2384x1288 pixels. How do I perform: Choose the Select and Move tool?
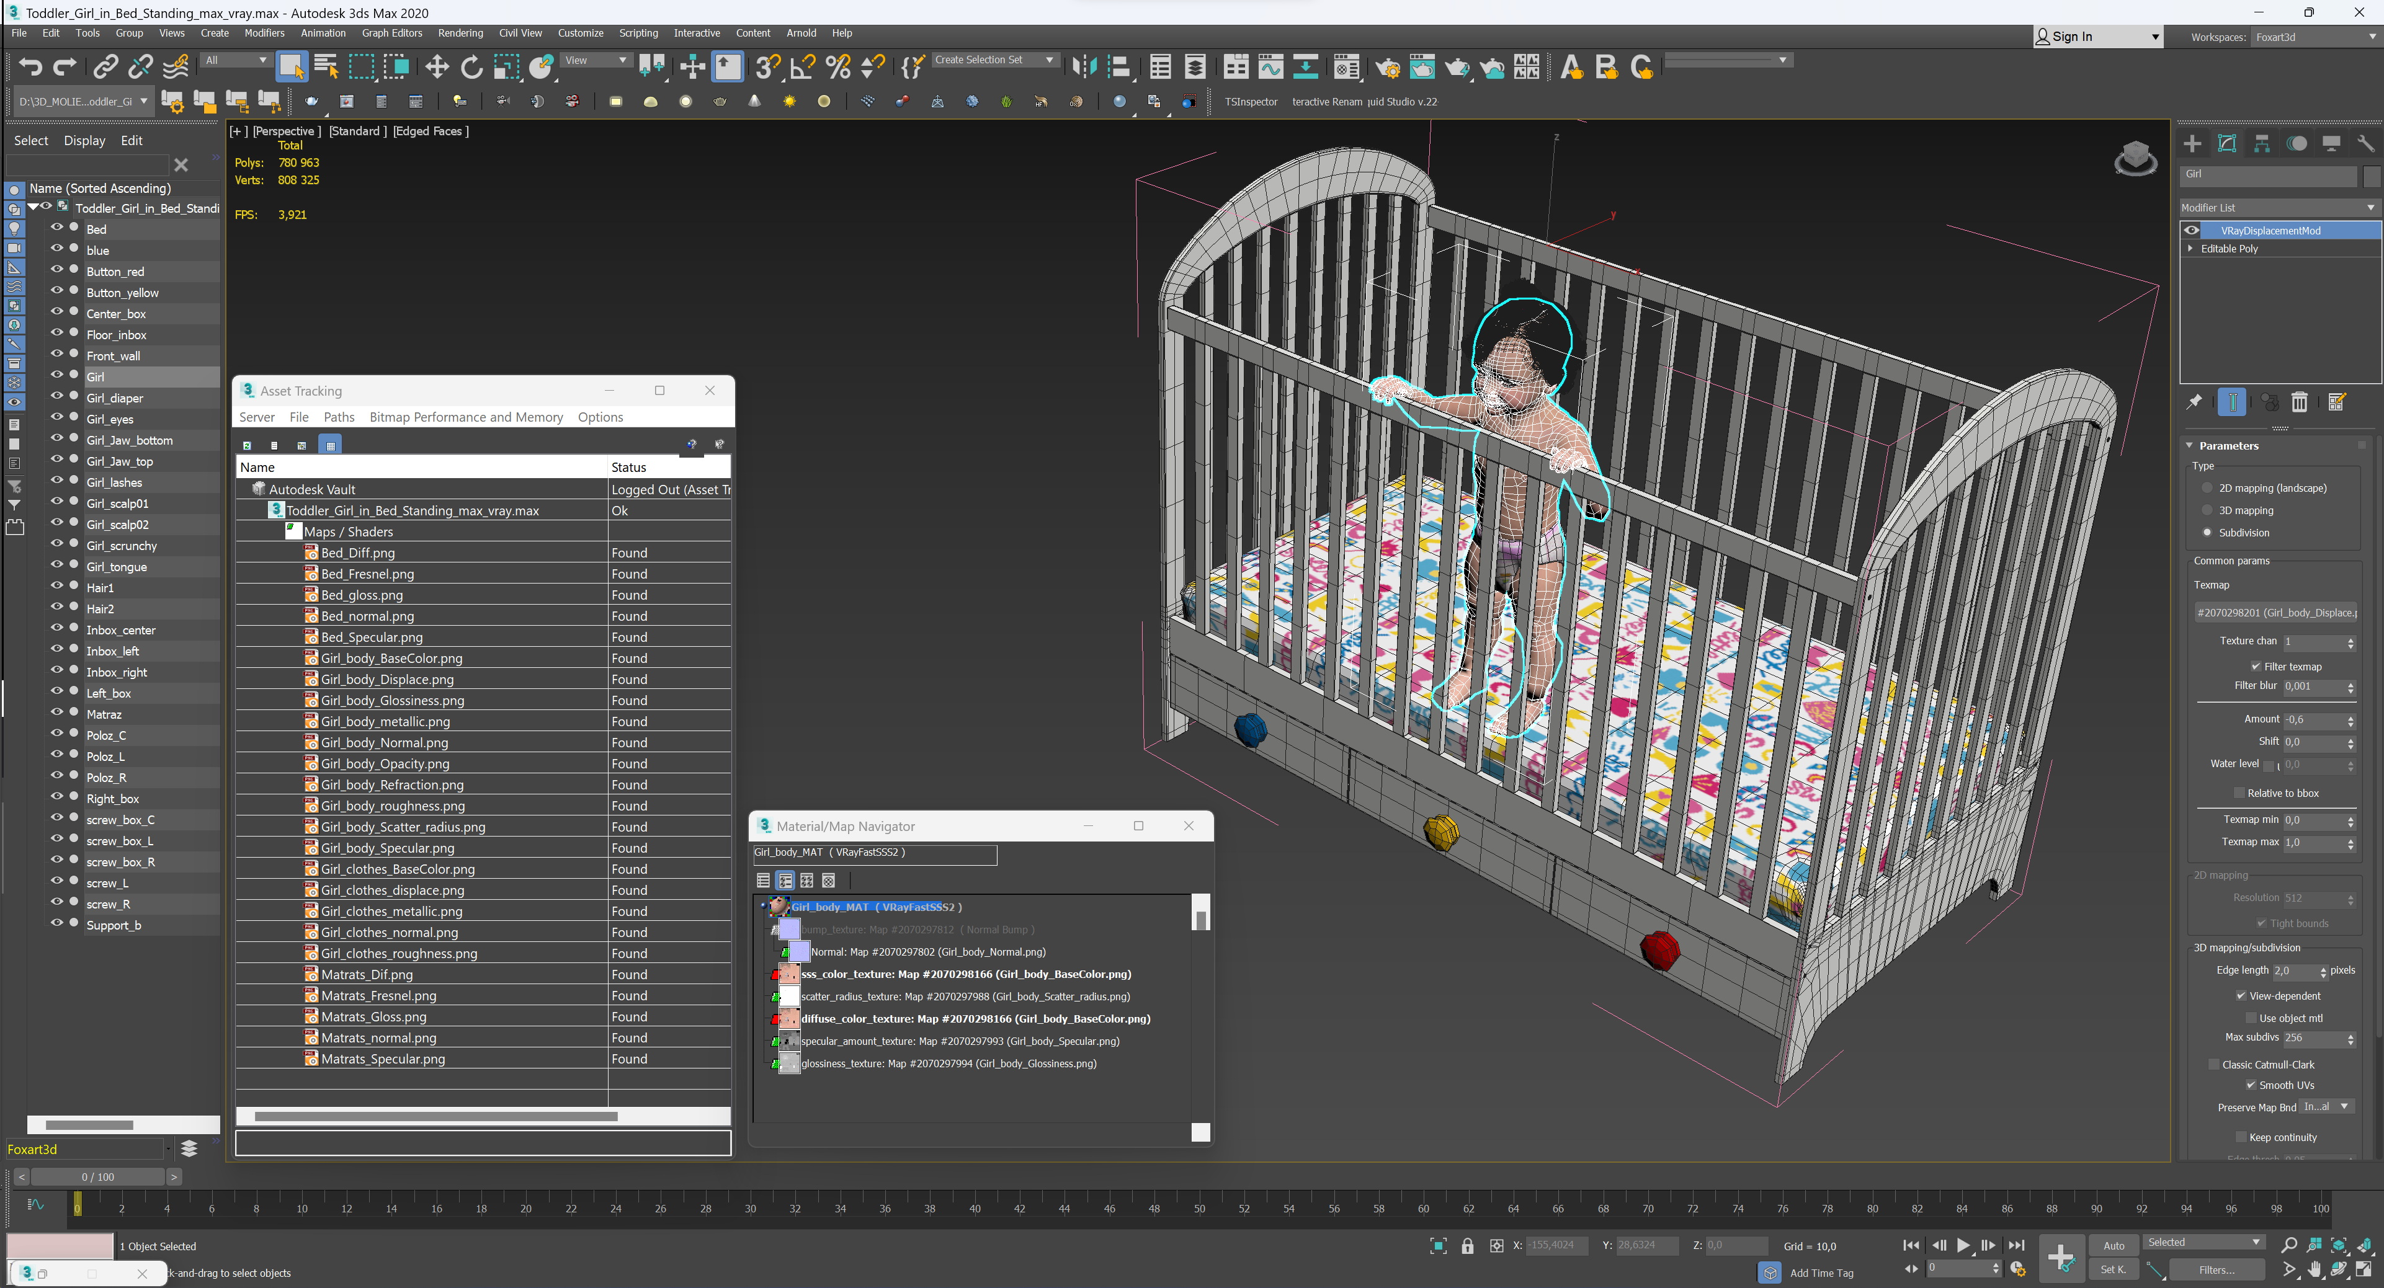tap(436, 66)
